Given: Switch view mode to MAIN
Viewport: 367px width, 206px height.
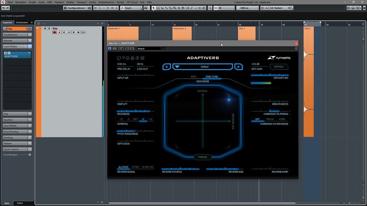Looking at the screenshot, I should (x=193, y=76).
